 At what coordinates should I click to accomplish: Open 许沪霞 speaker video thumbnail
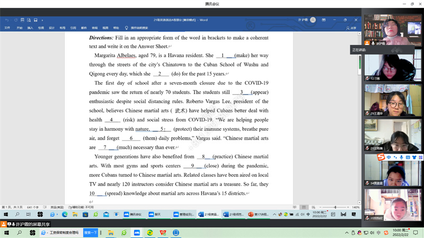coord(393,30)
